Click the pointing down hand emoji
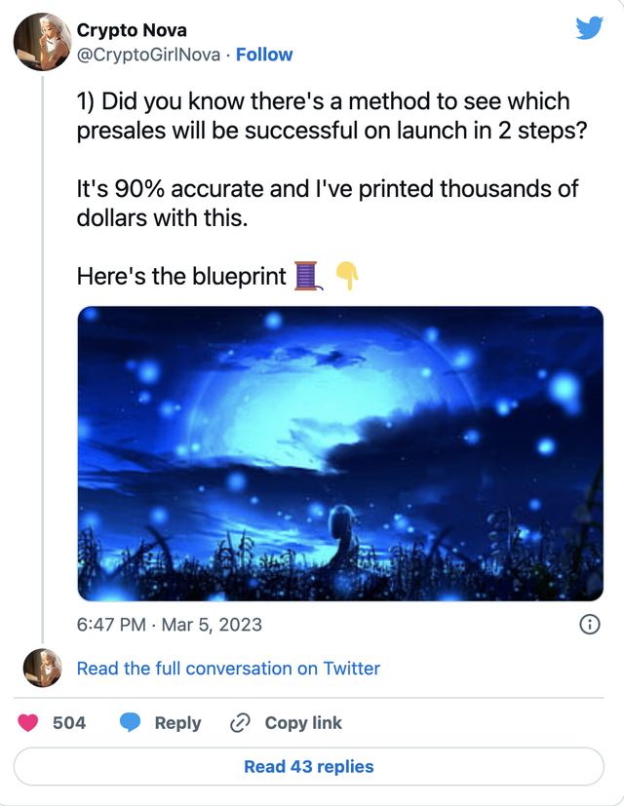 tap(346, 276)
